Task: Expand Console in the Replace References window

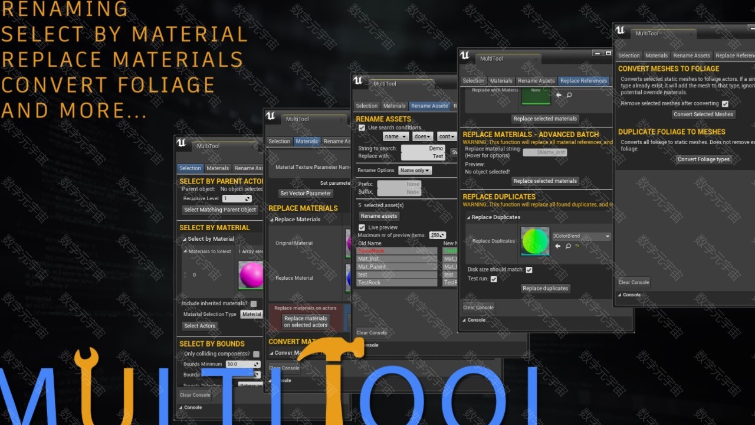Action: click(464, 320)
